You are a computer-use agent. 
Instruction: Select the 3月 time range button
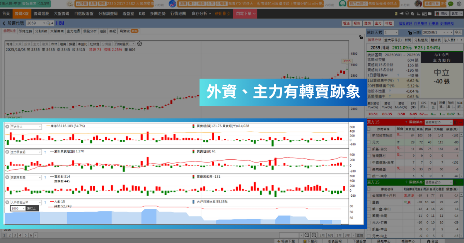point(322,235)
